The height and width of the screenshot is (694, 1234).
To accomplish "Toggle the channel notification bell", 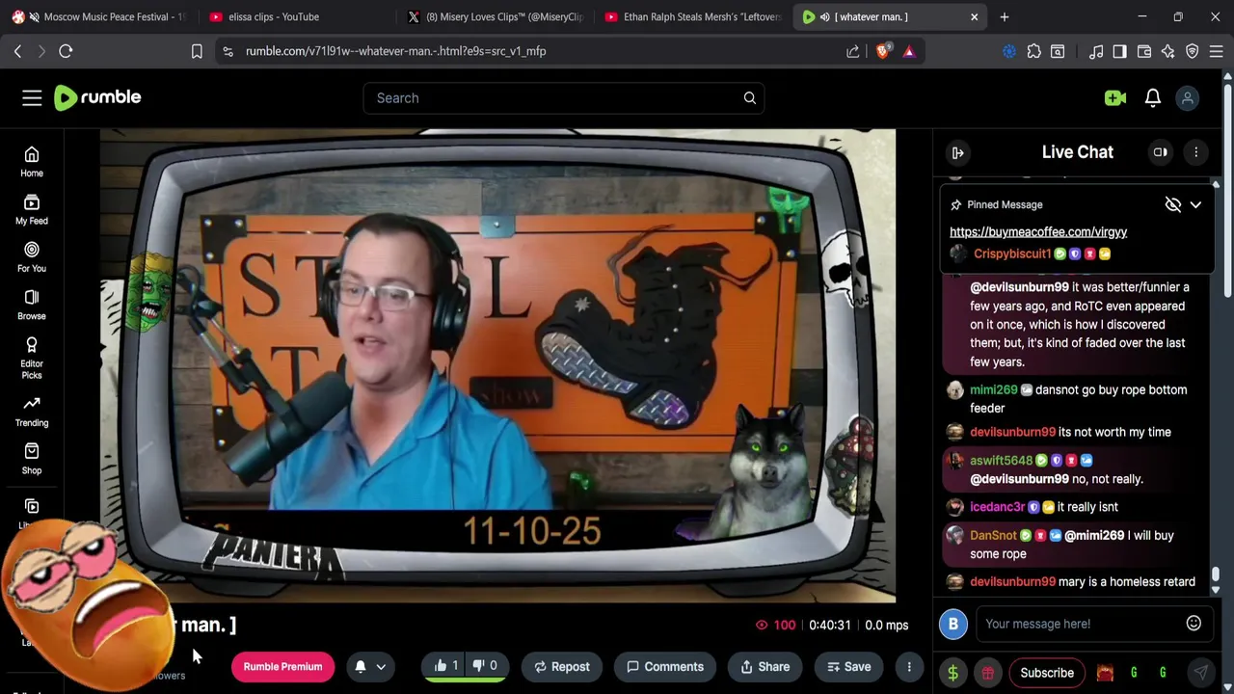I will point(361,666).
